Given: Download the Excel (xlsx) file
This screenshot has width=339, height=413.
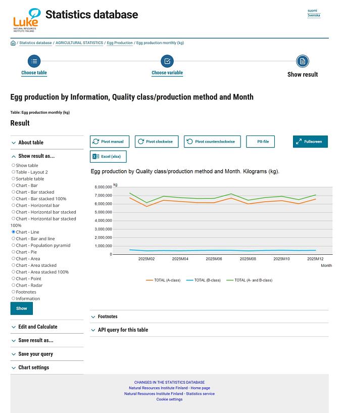Looking at the screenshot, I should pyautogui.click(x=108, y=157).
